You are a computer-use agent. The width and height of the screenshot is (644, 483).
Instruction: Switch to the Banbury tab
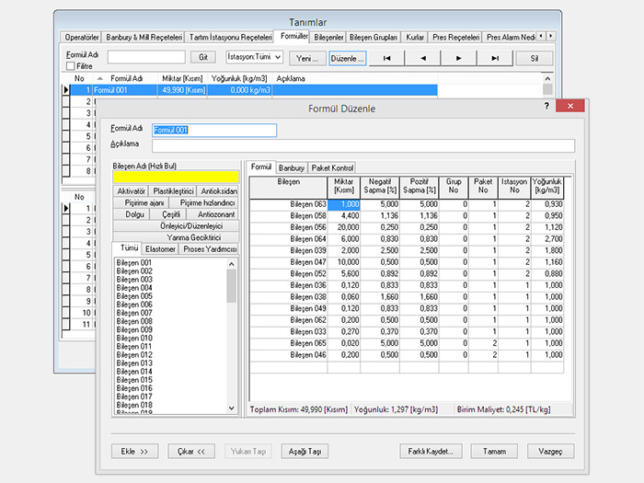click(292, 167)
